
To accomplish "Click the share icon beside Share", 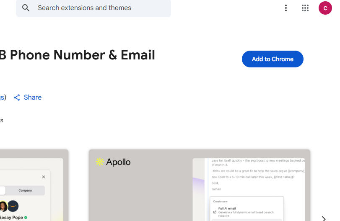I will tap(17, 98).
